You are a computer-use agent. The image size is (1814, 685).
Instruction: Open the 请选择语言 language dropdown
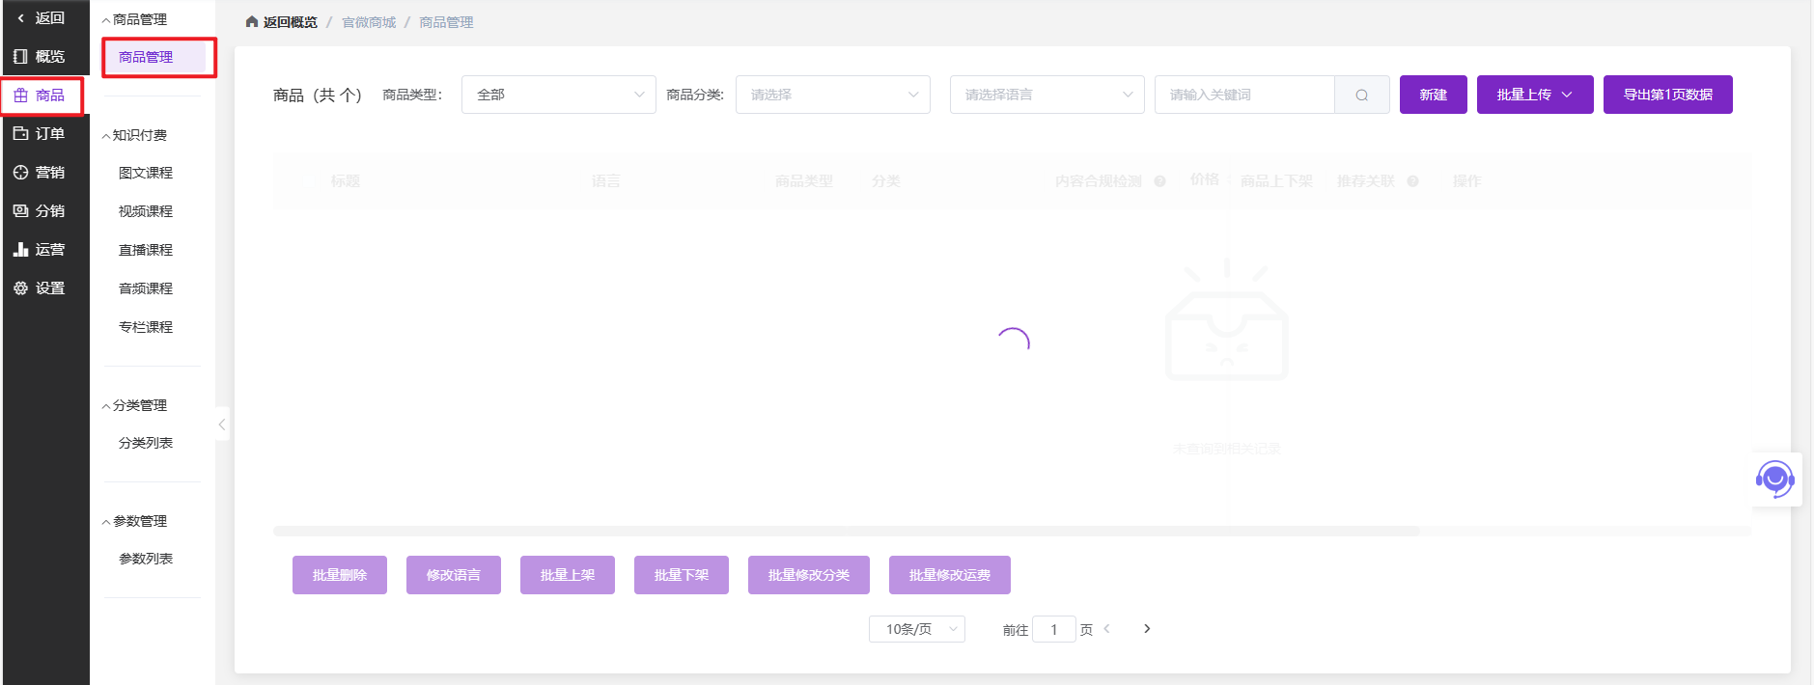click(x=1047, y=95)
